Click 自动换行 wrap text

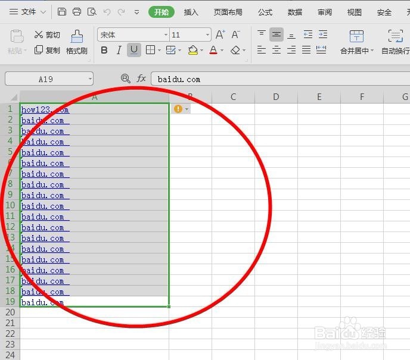tap(395, 42)
